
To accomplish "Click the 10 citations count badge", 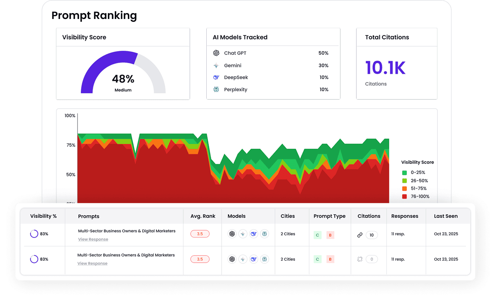I will point(371,235).
